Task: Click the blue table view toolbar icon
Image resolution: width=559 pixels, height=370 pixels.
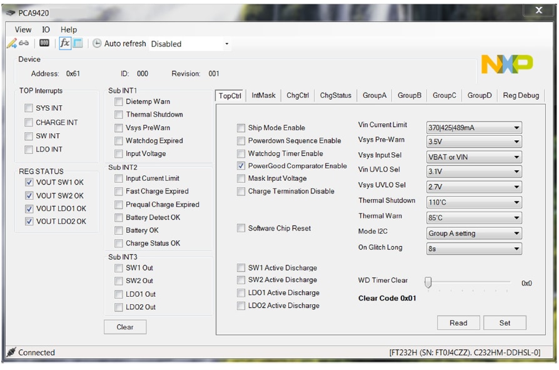Action: tap(78, 43)
